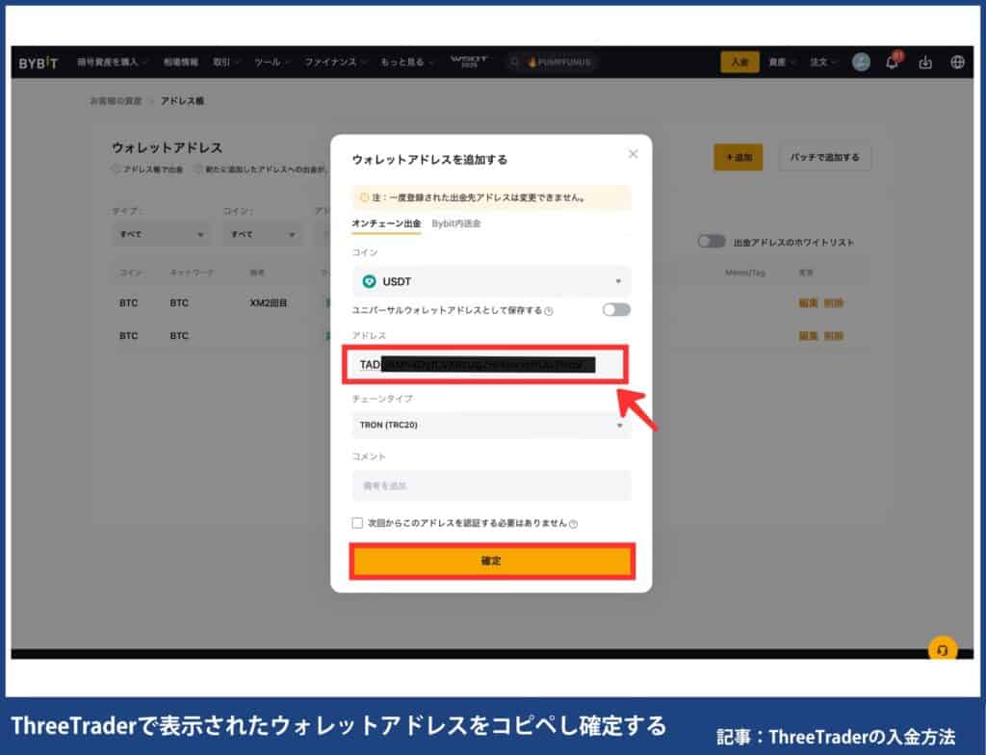986x755 pixels.
Task: Toggle ユニバーサルウォレットアドレスとして保存する switch
Action: (x=616, y=309)
